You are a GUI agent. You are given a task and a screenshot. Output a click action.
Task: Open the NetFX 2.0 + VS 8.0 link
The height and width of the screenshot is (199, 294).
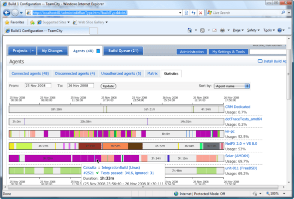click(x=241, y=143)
